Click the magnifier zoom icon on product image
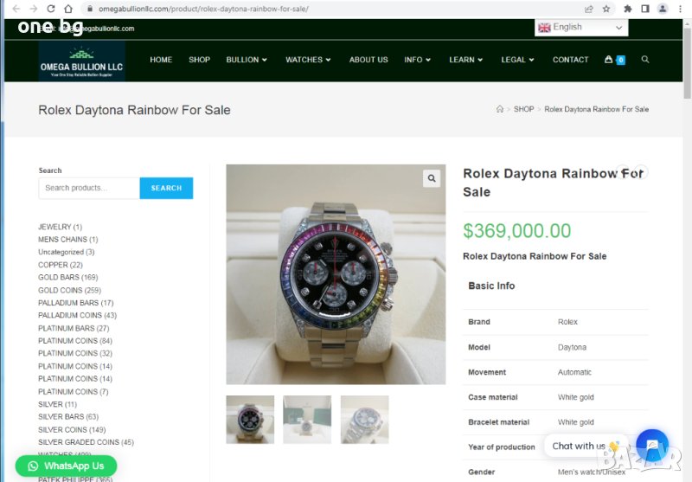692x482 pixels. point(431,178)
